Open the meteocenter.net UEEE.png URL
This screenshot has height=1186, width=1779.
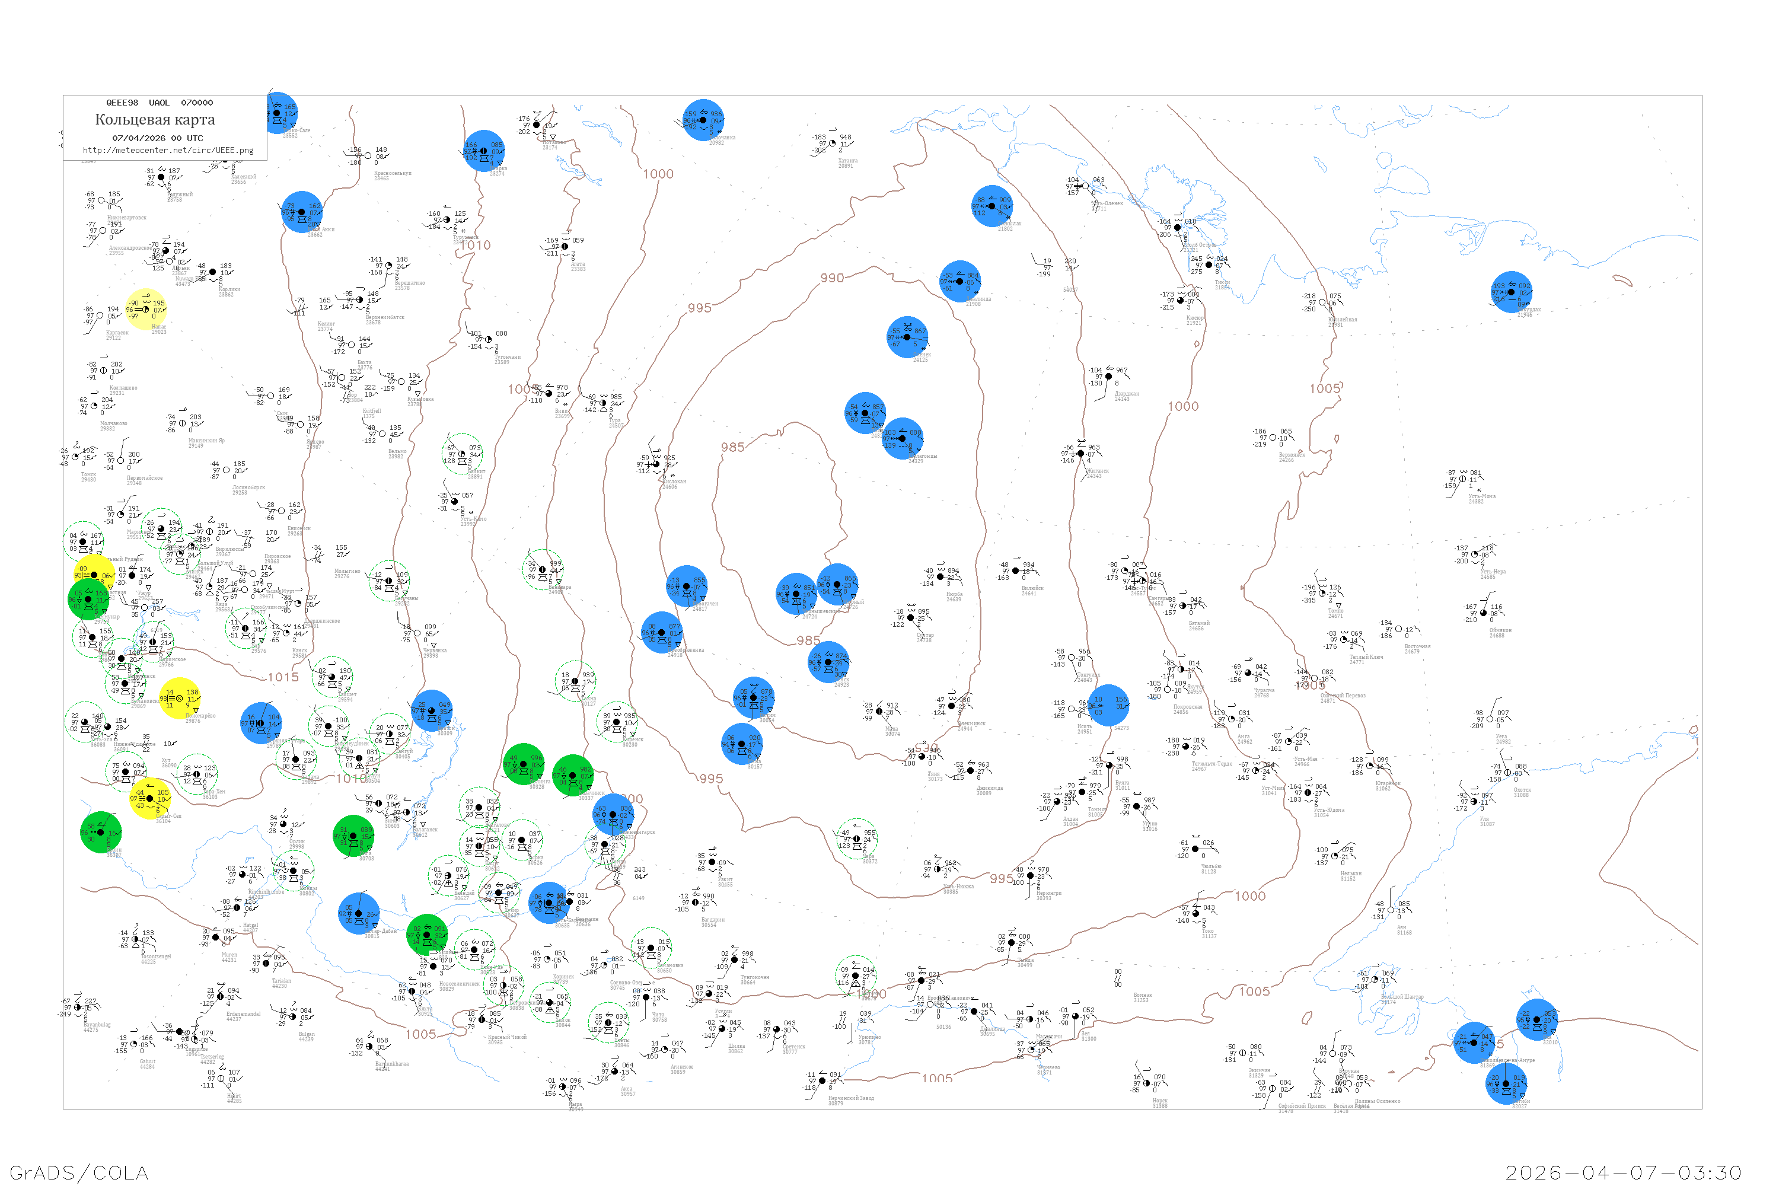[168, 150]
